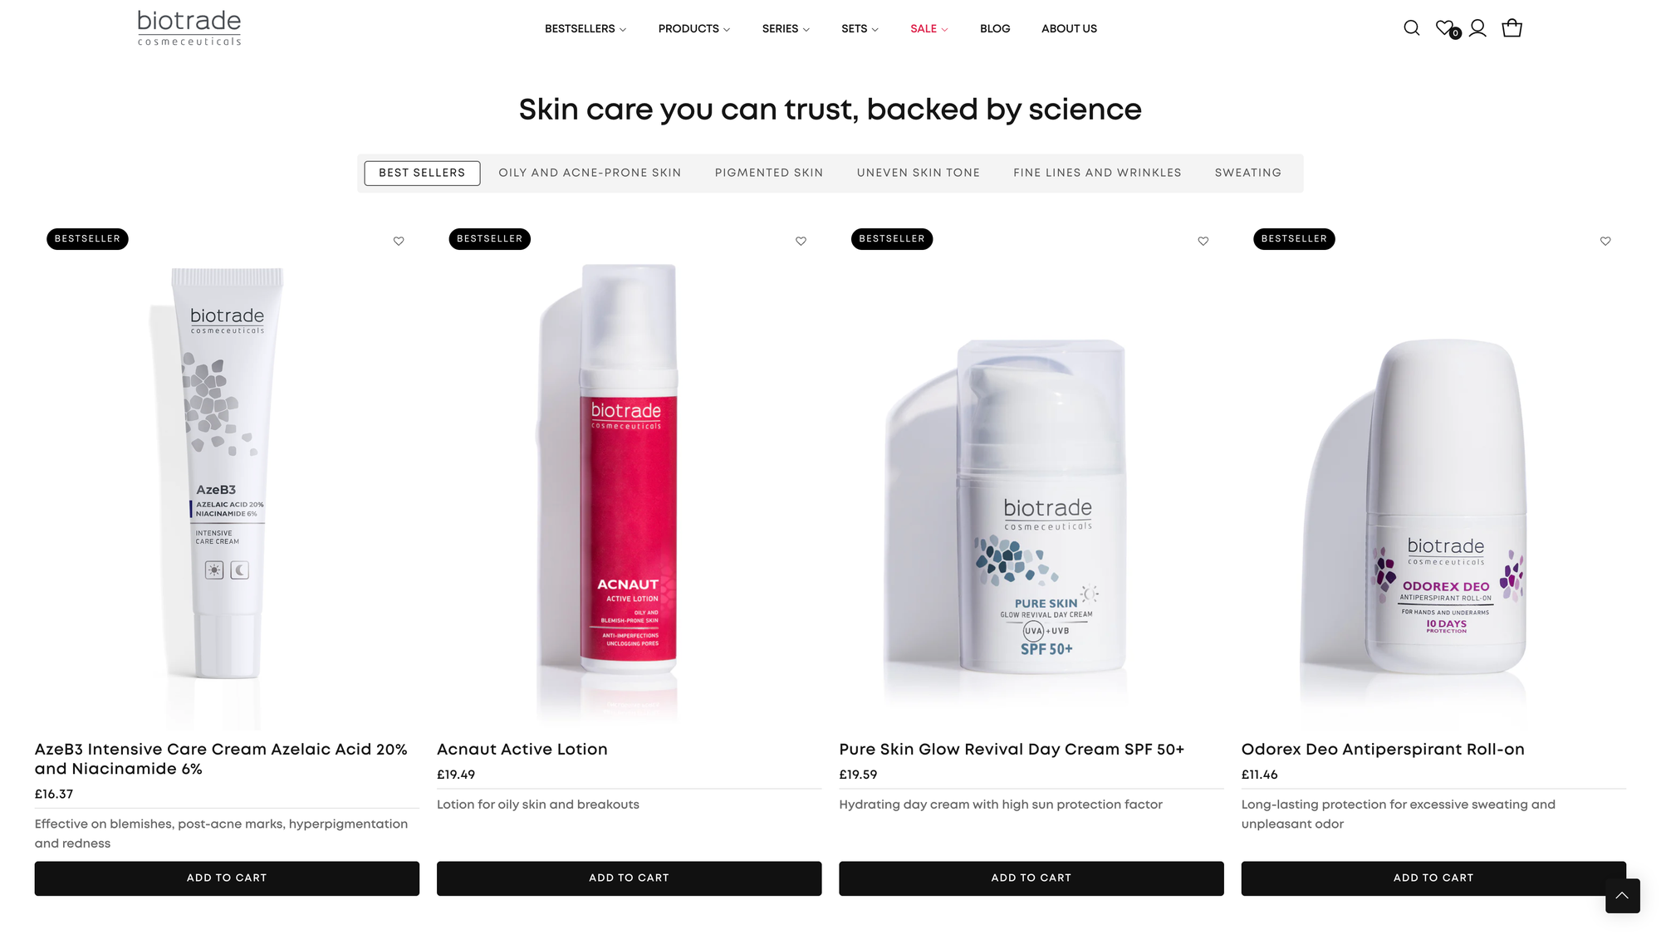The image size is (1661, 934).
Task: Open the user account icon
Action: (x=1477, y=28)
